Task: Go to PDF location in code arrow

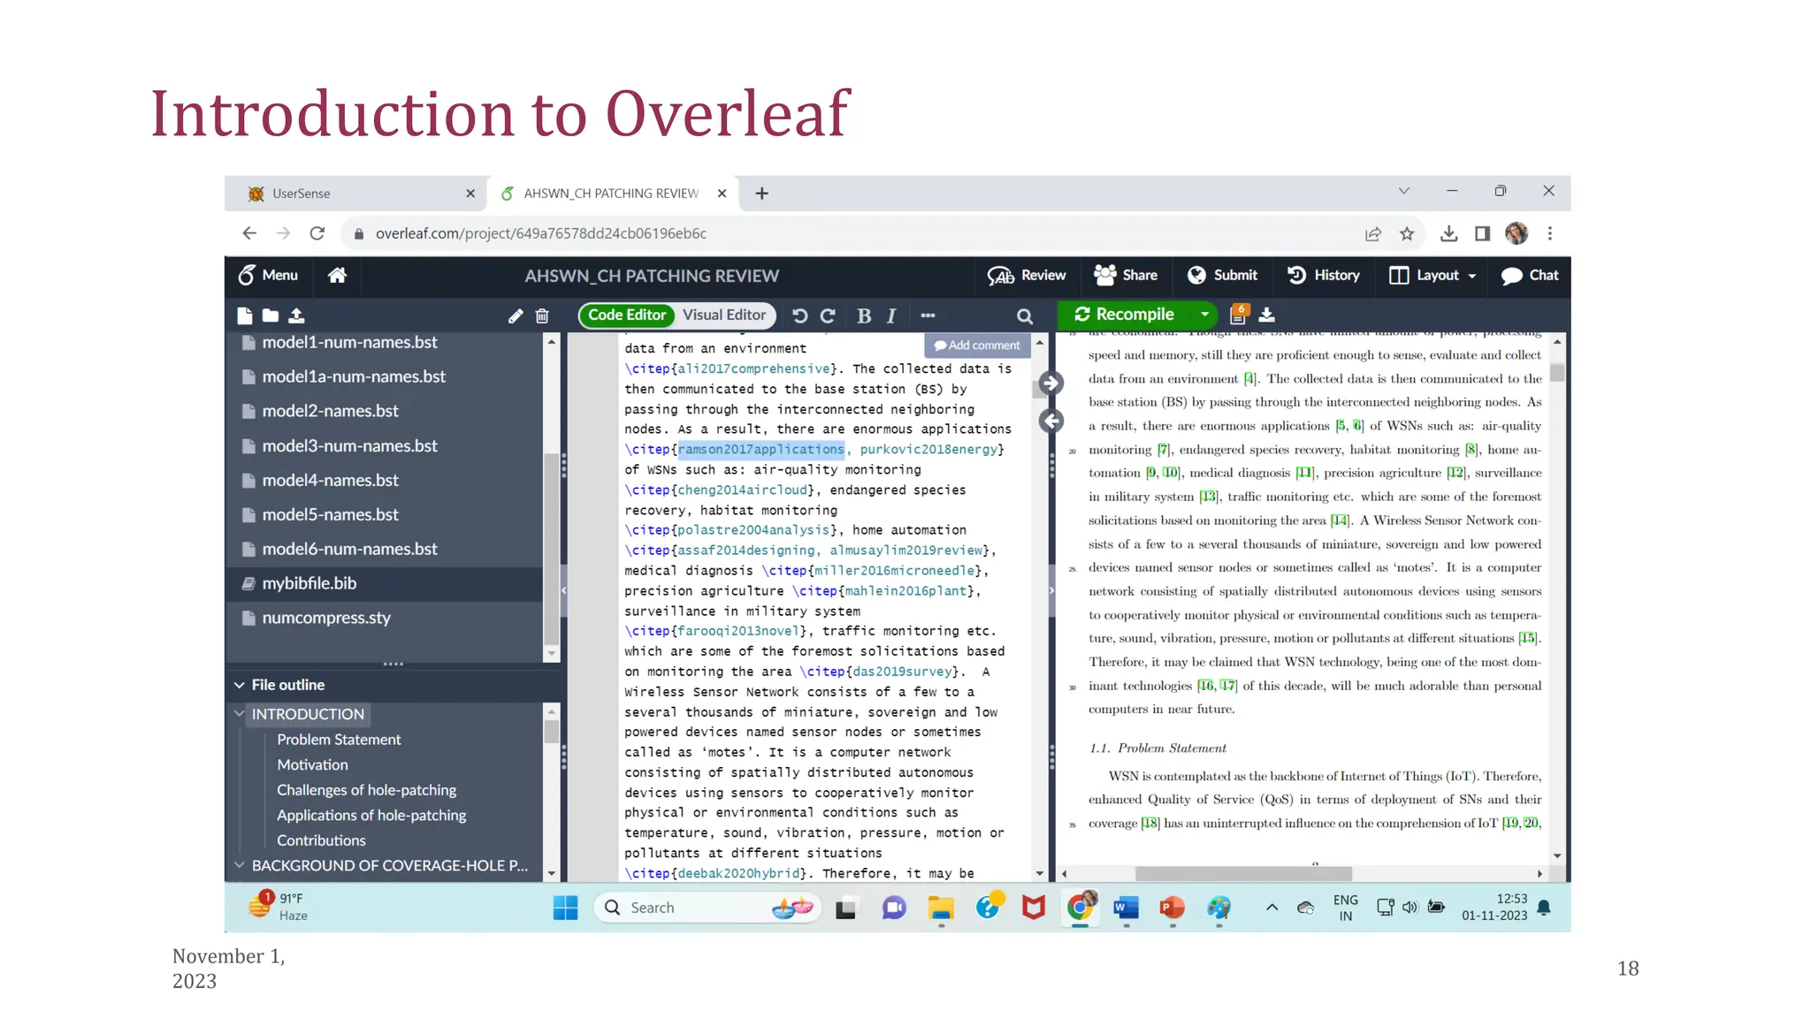Action: (1051, 421)
